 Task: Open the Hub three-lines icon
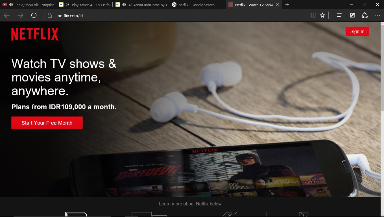point(340,16)
